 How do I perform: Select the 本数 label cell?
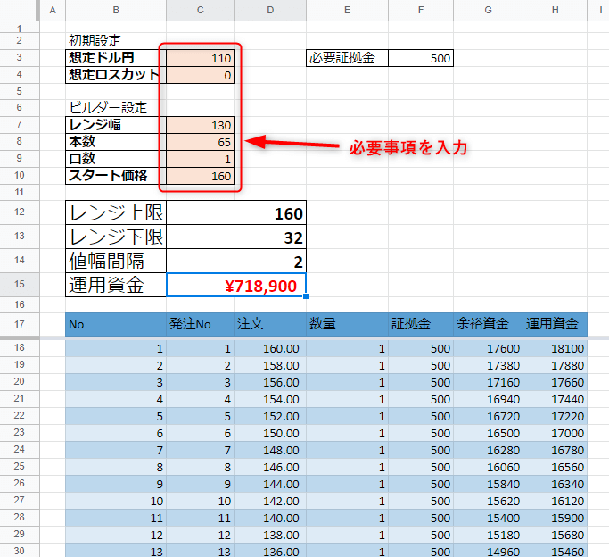(x=116, y=142)
